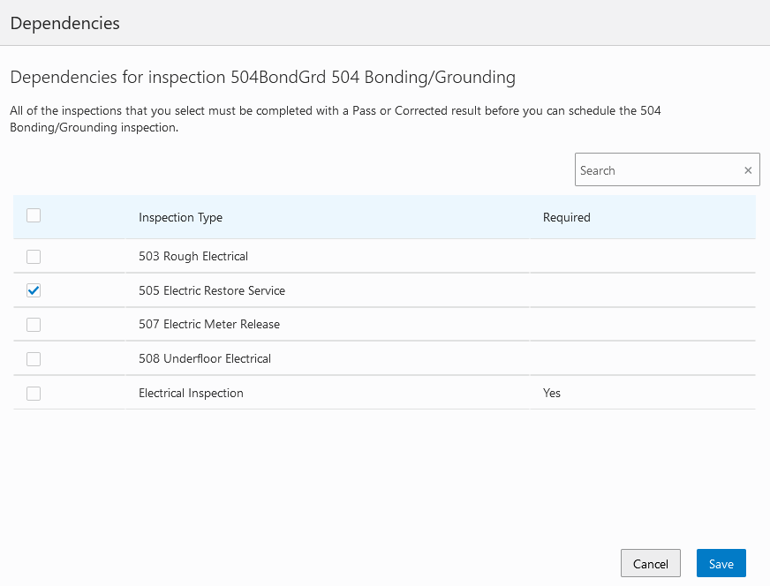Click the Required column header
The width and height of the screenshot is (770, 586).
(x=566, y=217)
